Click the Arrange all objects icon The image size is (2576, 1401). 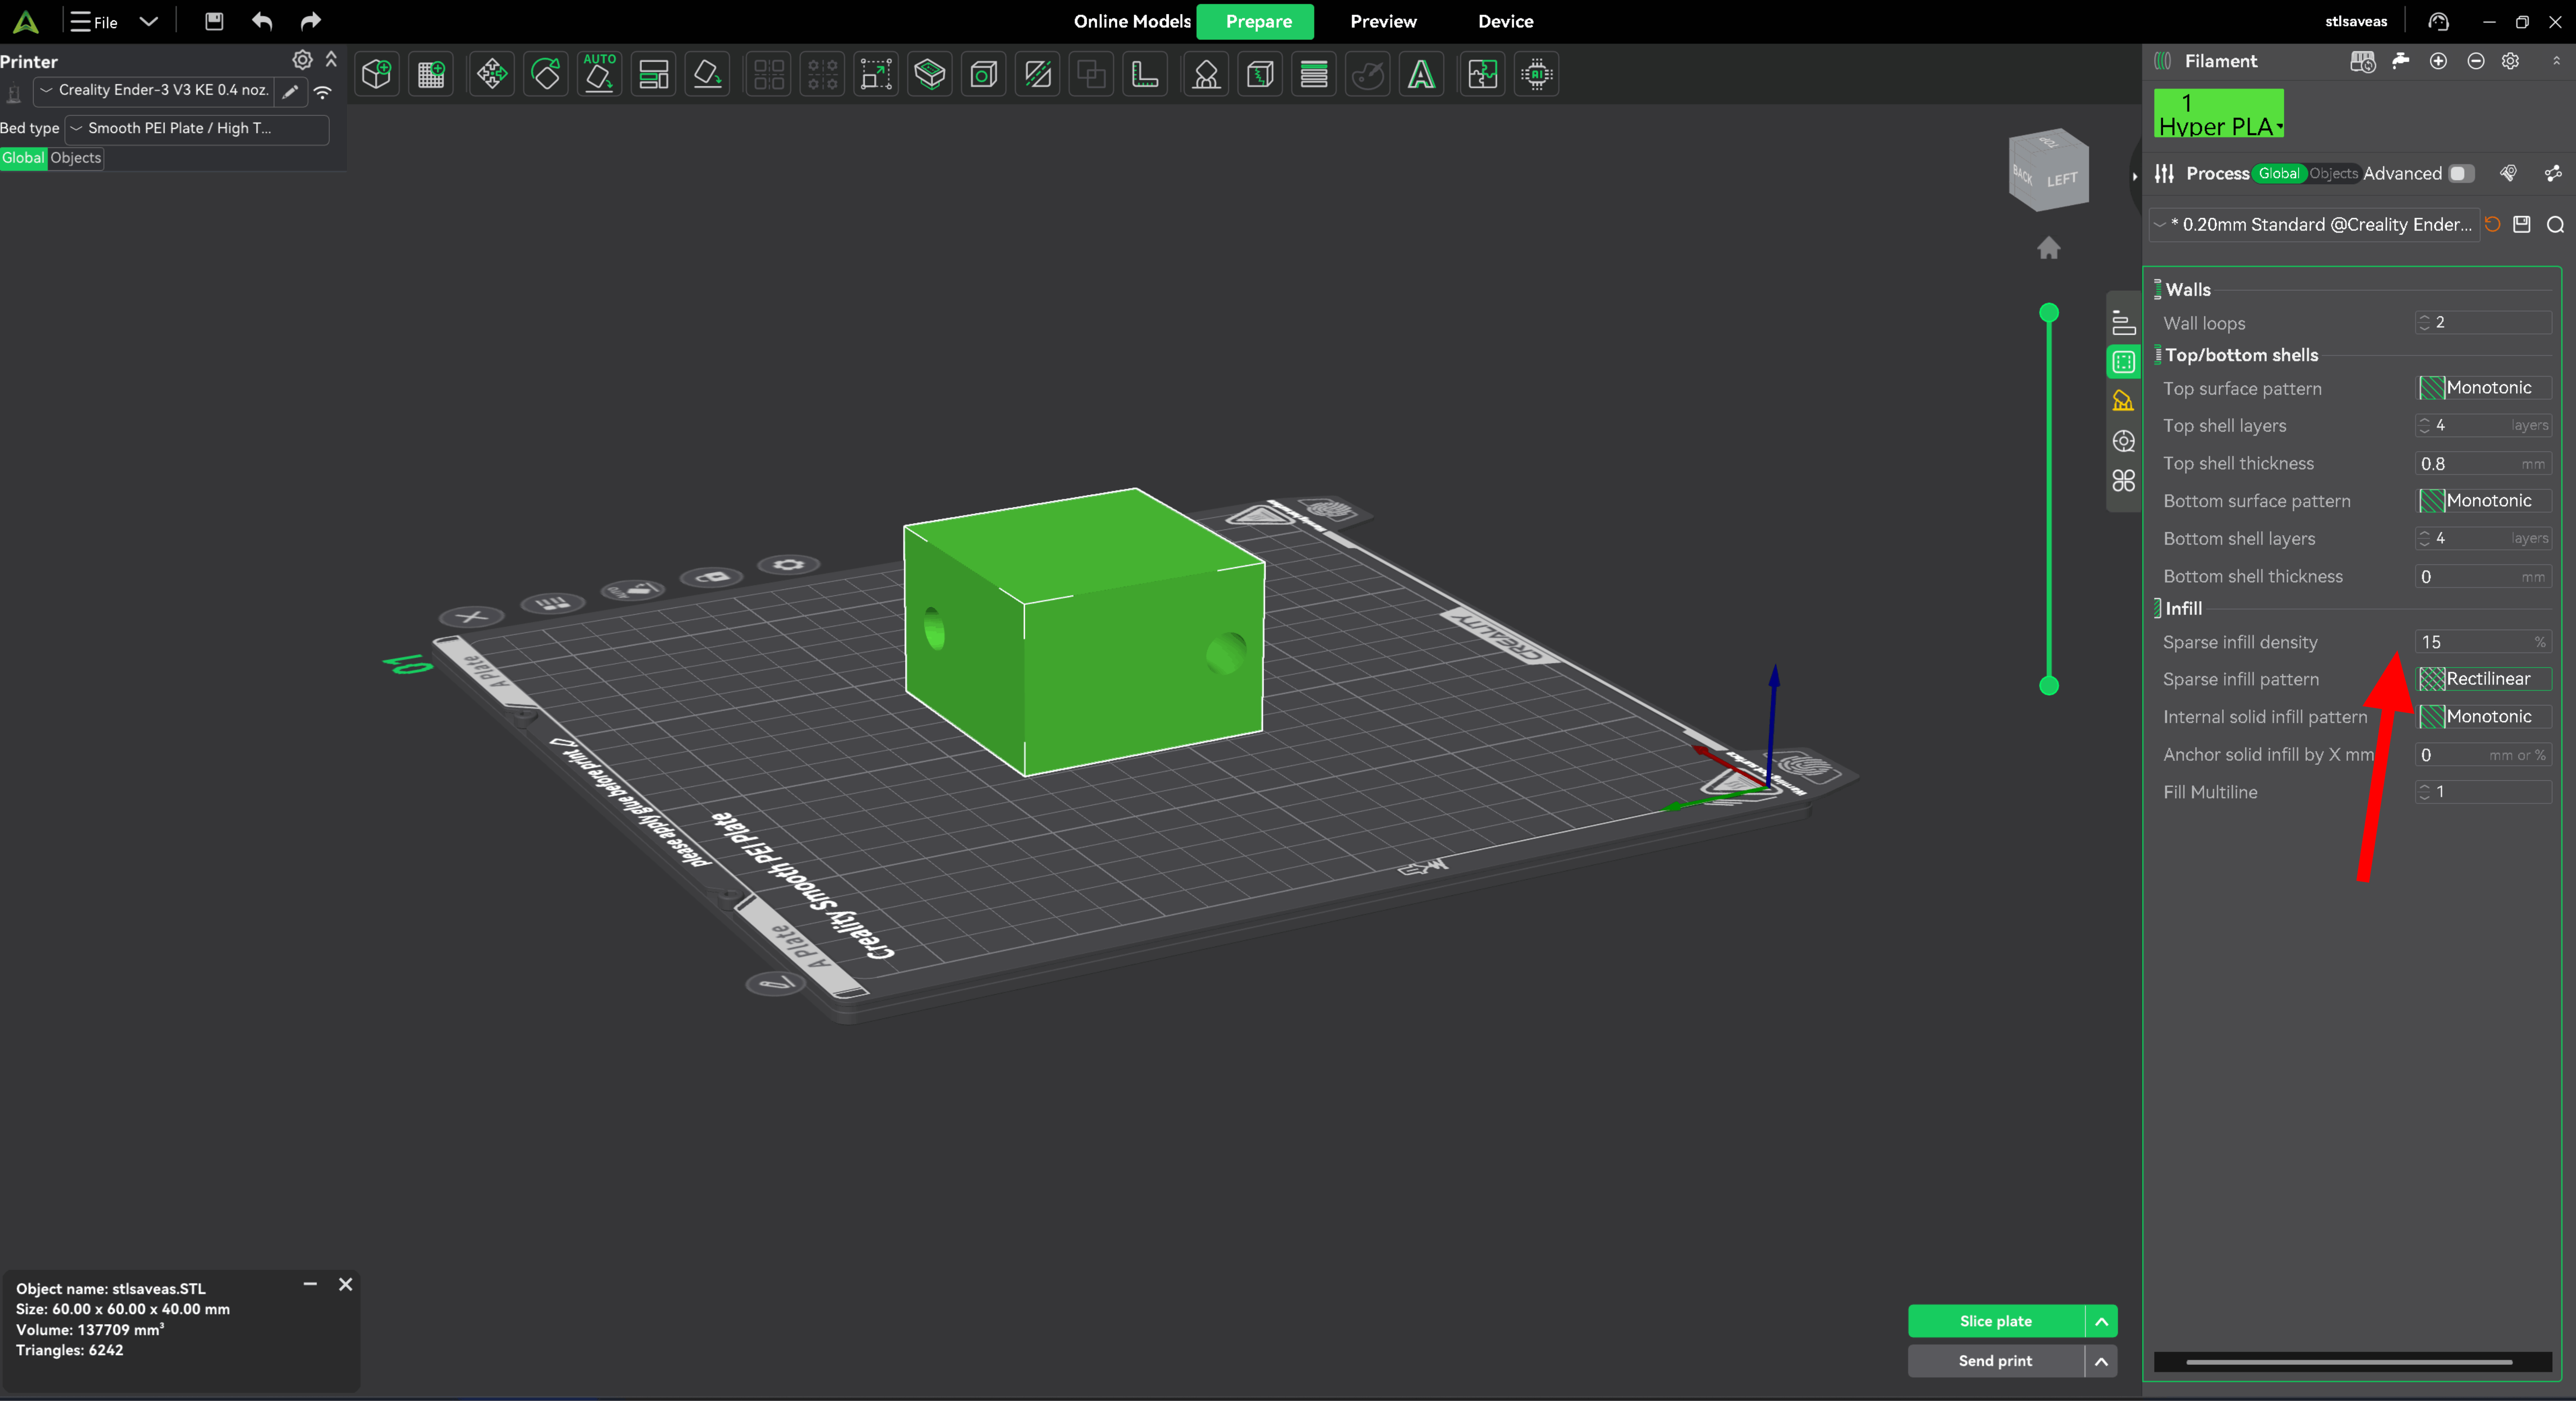(x=653, y=74)
